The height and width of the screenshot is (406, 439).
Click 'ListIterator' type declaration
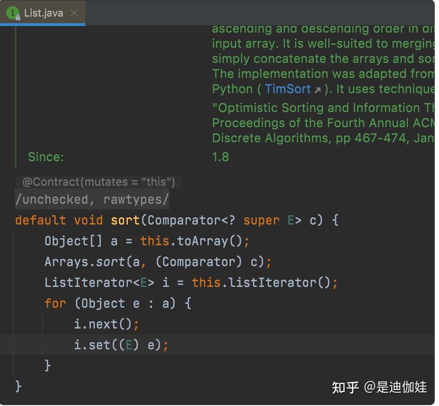pos(89,283)
